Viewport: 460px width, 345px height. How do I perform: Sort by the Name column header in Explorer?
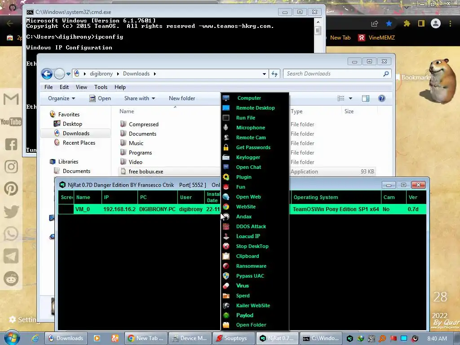pos(126,111)
